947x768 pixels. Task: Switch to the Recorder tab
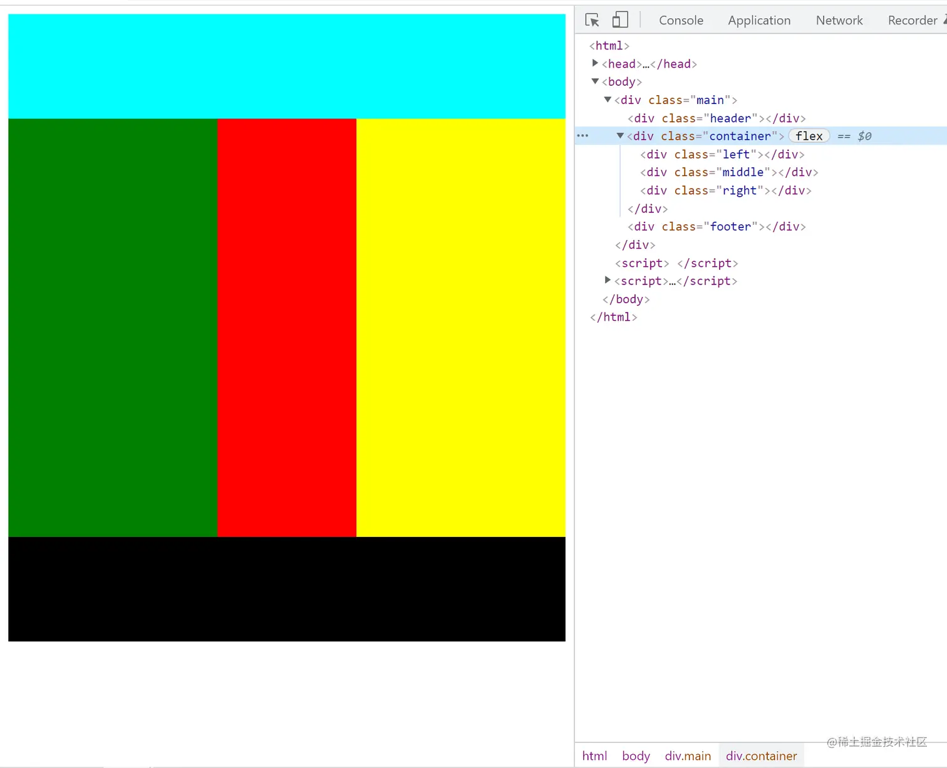tap(913, 20)
